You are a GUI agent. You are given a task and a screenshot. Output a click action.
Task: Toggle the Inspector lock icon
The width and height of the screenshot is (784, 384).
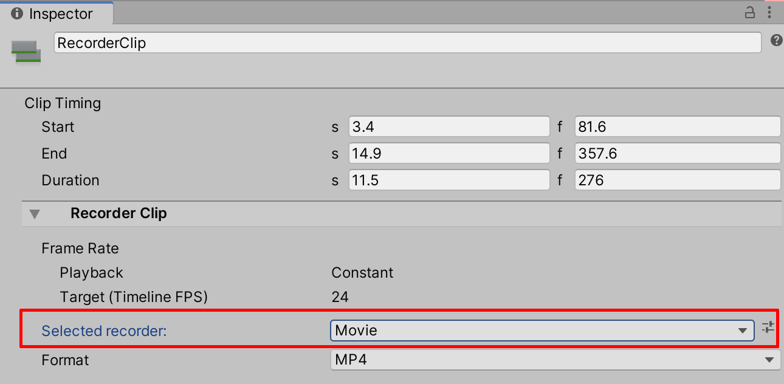tap(750, 12)
